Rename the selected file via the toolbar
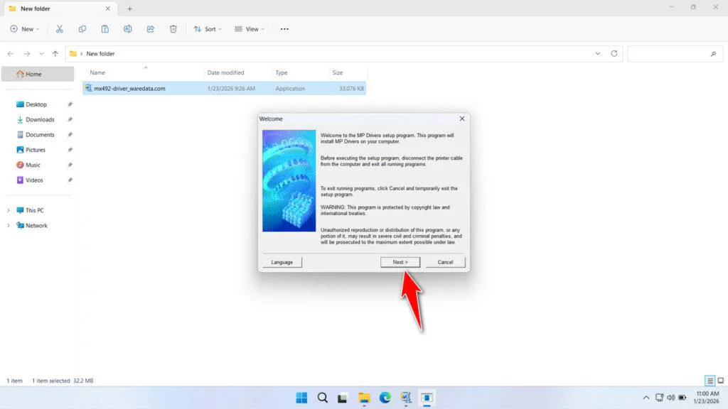Screen dimensions: 728x409 click(128, 29)
